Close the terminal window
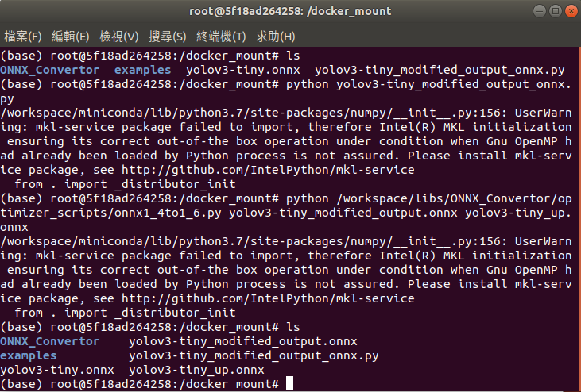Viewport: 581px width, 392px height. pos(571,11)
